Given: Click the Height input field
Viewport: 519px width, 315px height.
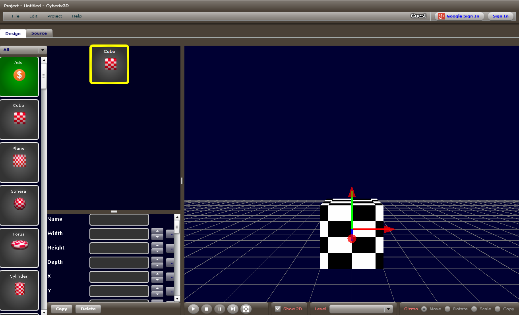Looking at the screenshot, I should [119, 248].
